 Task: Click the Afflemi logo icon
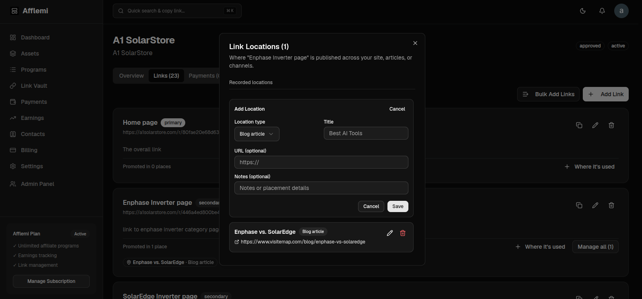[14, 11]
